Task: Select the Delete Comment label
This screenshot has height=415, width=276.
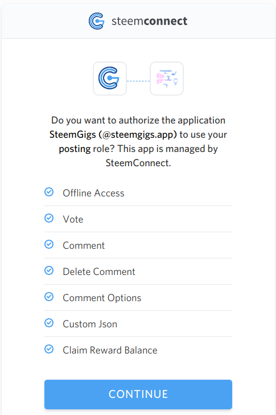Action: point(99,272)
